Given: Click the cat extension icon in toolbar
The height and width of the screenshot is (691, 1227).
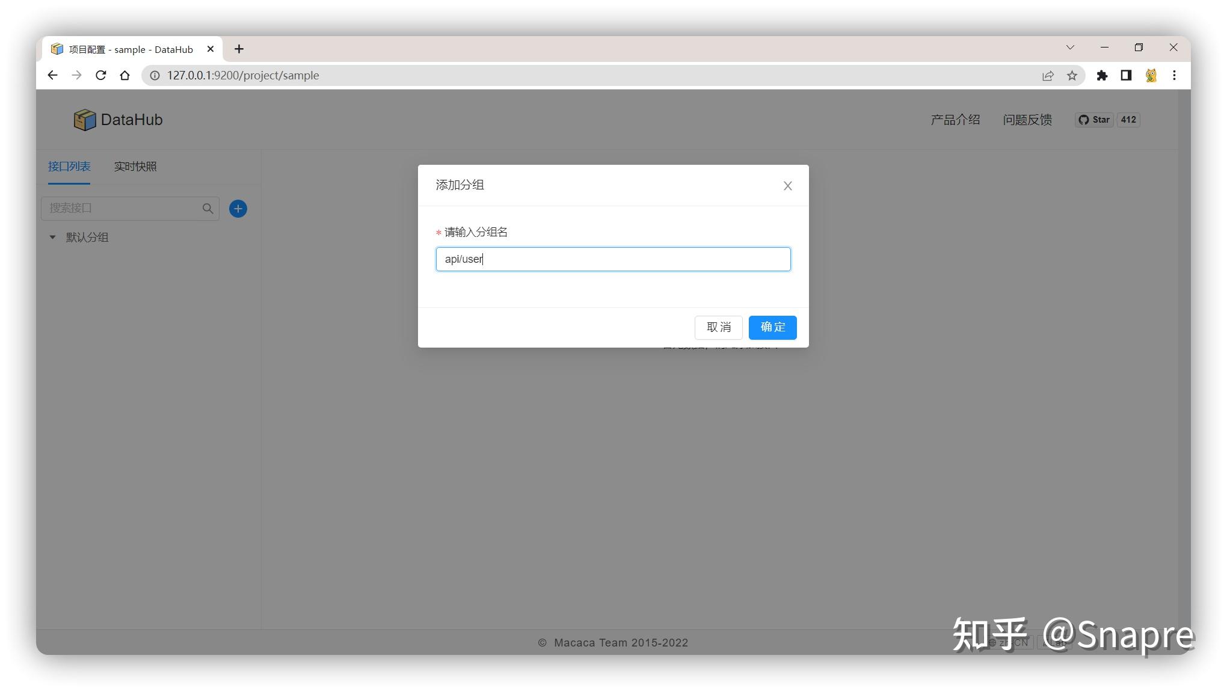Looking at the screenshot, I should (x=1151, y=75).
